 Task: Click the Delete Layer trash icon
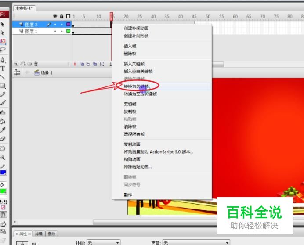click(x=36, y=64)
